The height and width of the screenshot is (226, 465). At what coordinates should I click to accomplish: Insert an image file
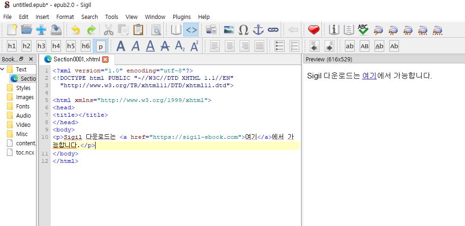click(229, 30)
